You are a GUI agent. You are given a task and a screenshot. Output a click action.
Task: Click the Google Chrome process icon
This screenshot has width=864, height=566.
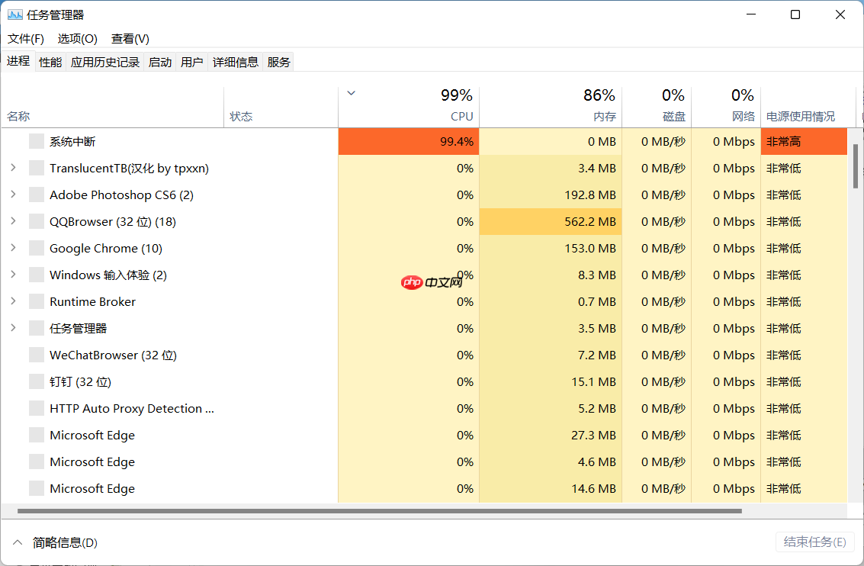click(x=37, y=248)
